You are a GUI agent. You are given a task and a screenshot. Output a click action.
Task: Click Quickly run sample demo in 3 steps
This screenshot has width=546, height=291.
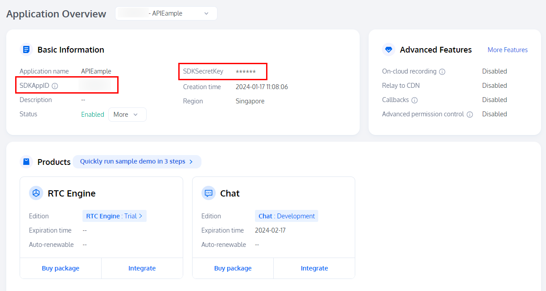click(x=137, y=162)
